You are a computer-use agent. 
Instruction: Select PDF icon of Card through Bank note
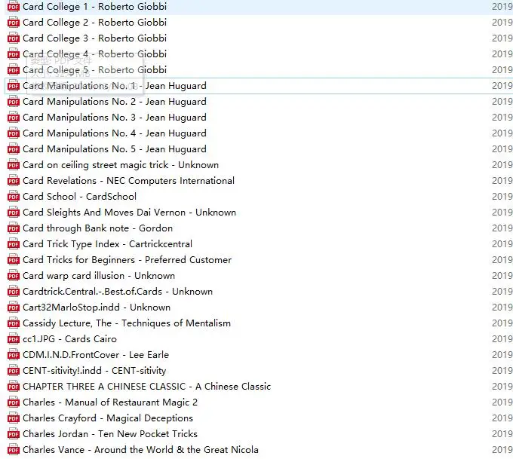pos(14,228)
